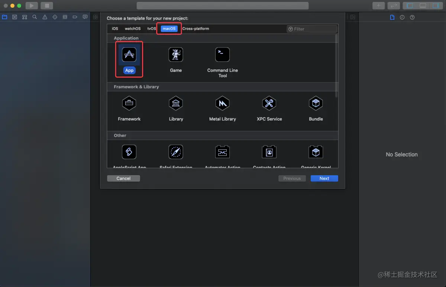Switch to the watchOS platform tab
446x287 pixels.
point(133,29)
